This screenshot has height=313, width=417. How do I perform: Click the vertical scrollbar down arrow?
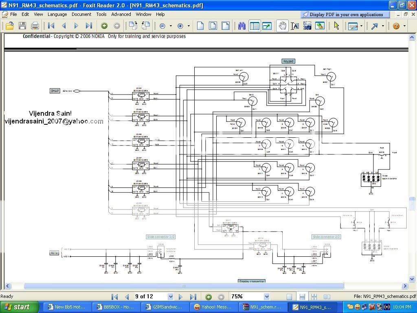click(412, 279)
